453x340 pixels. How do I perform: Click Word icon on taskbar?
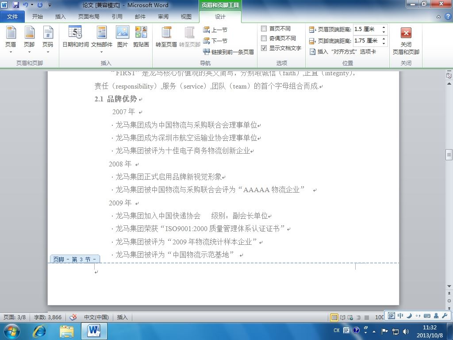(x=94, y=331)
